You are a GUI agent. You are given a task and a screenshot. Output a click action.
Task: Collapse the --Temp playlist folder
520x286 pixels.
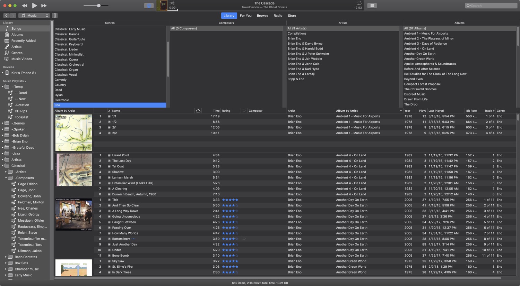[2, 87]
